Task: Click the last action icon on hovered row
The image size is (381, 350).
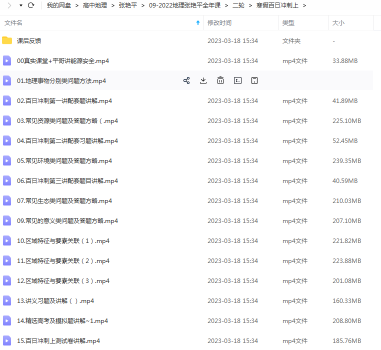Action: [254, 80]
